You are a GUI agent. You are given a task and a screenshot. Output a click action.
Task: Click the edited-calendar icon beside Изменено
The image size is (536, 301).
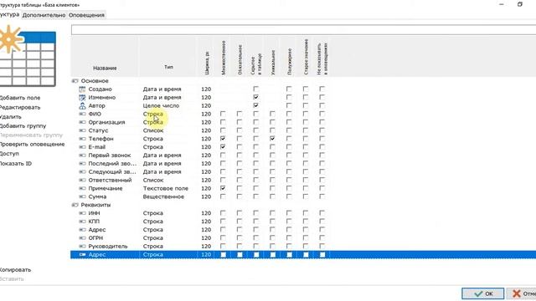tap(82, 97)
